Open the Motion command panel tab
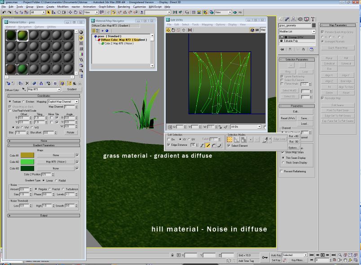 tap(300, 19)
